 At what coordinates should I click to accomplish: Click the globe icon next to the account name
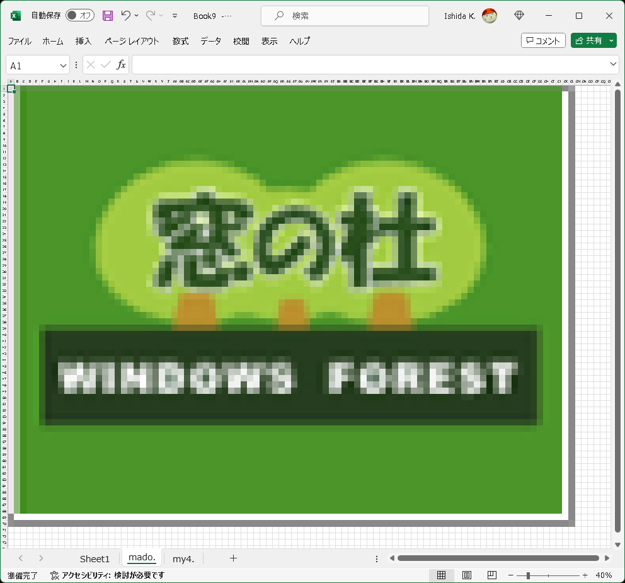click(x=518, y=15)
